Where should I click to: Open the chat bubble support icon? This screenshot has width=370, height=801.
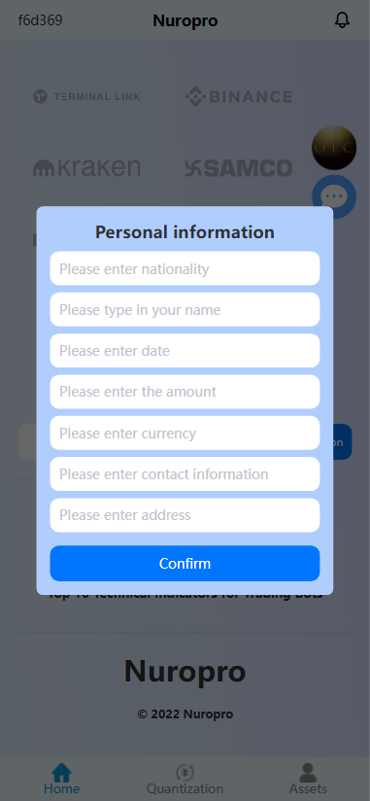tap(334, 196)
